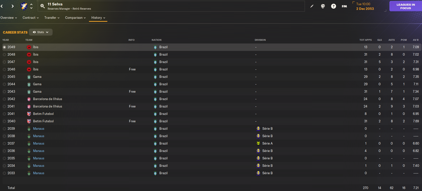Click the search field showing 11 Selva
Viewport: 422px width, 191px height.
[171, 6]
